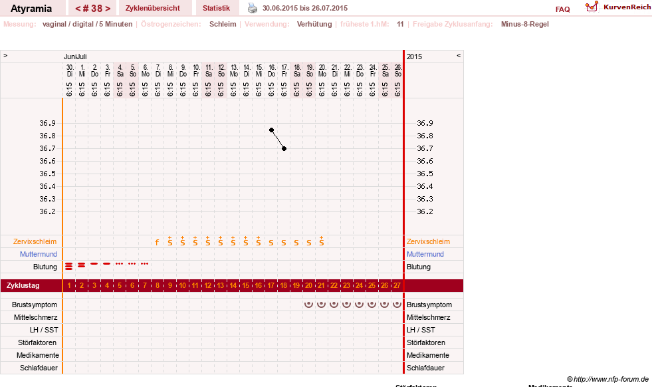Image resolution: width=652 pixels, height=387 pixels.
Task: Click the 'vaginal / digital / 5 Minuten' text
Action: [87, 24]
